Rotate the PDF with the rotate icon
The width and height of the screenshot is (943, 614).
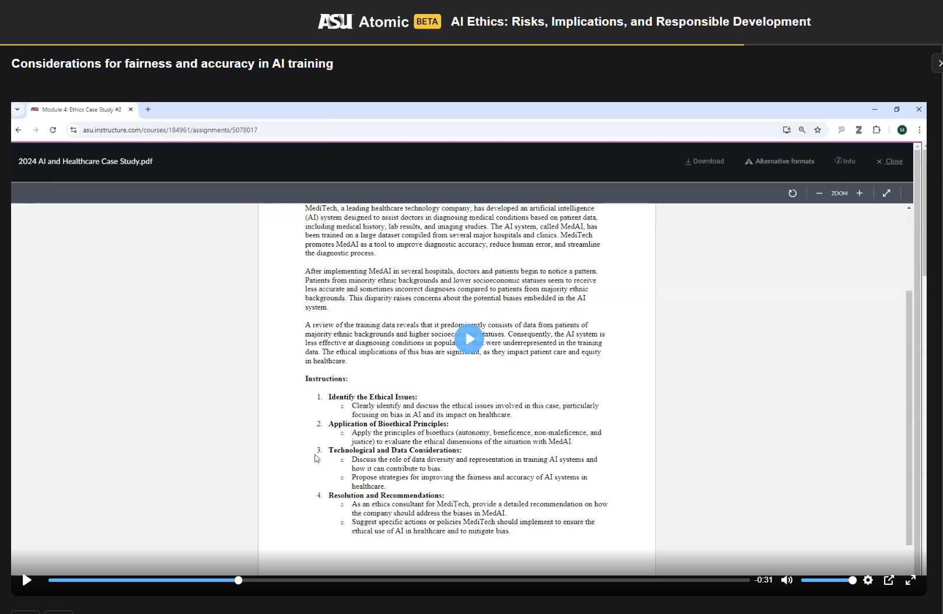(x=792, y=193)
